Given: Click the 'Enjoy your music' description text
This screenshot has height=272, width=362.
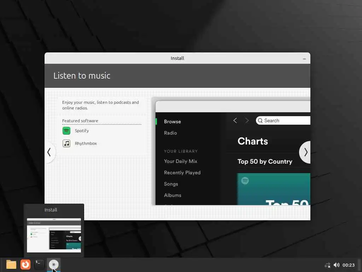Looking at the screenshot, I should tap(100, 105).
